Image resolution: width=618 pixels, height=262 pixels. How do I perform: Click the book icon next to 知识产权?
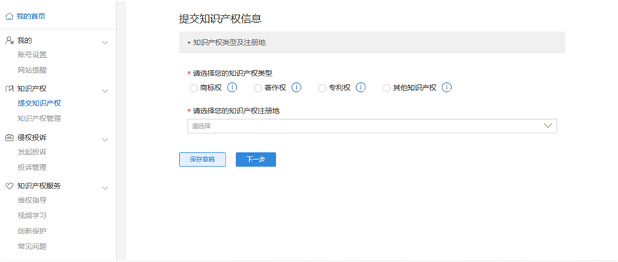click(x=9, y=89)
